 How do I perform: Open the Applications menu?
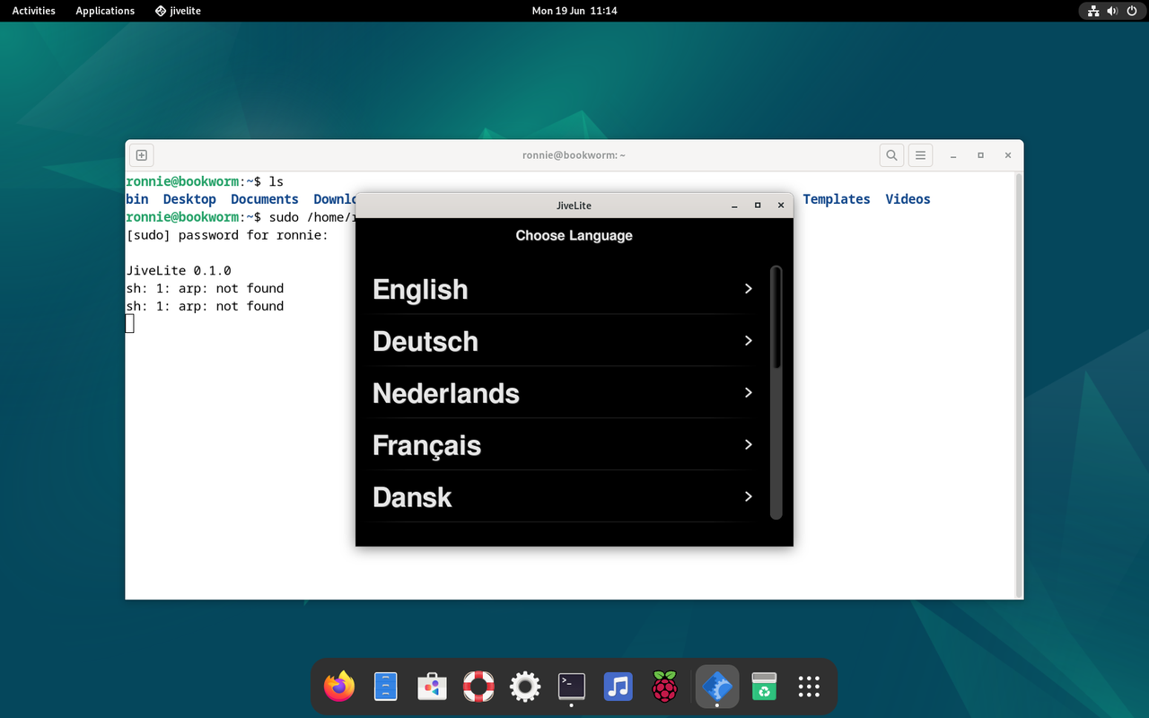click(x=105, y=11)
